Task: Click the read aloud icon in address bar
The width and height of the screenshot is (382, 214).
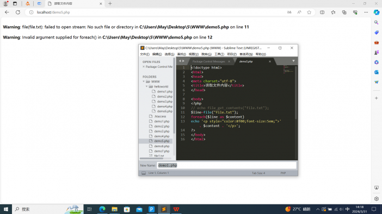Action: pos(299,12)
